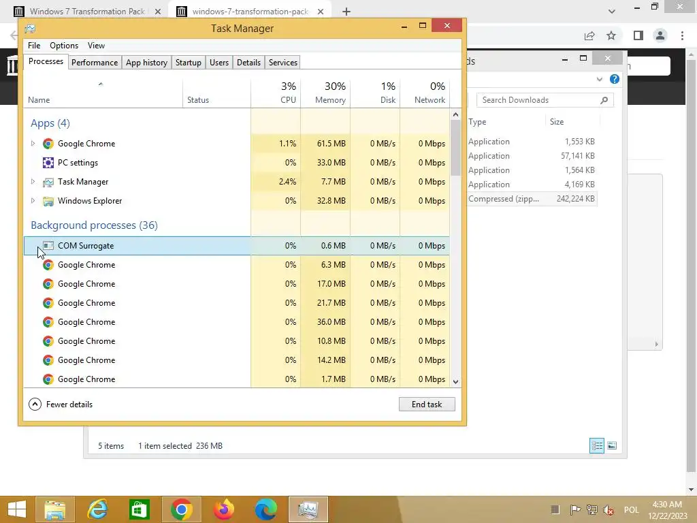Open the Chrome profile avatar

click(660, 35)
